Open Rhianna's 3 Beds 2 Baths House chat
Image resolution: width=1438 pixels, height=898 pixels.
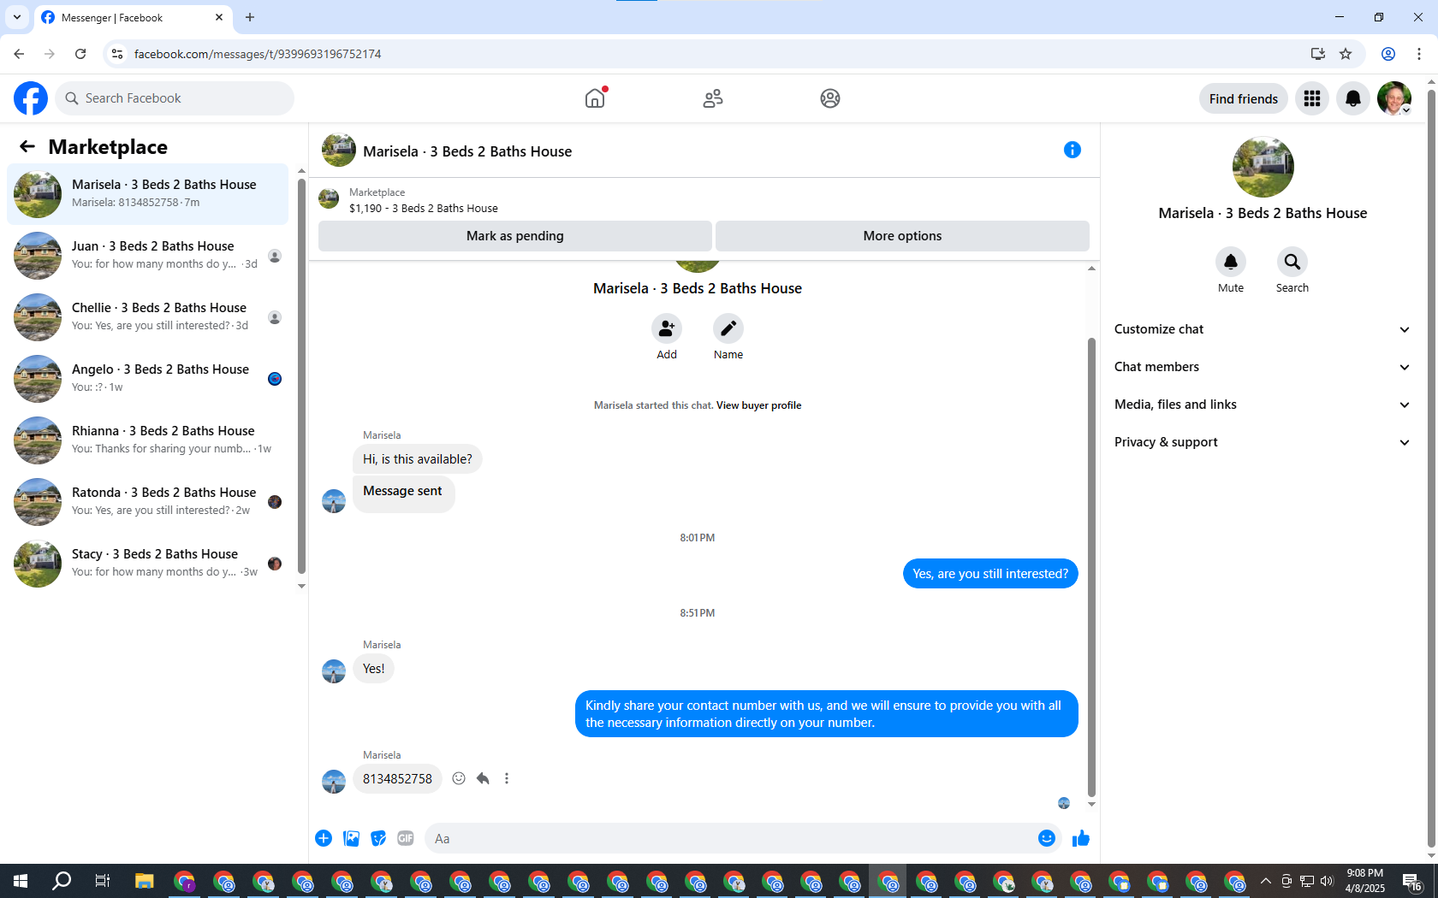coord(148,440)
